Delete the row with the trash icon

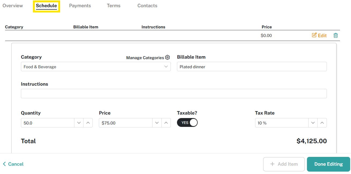point(336,35)
